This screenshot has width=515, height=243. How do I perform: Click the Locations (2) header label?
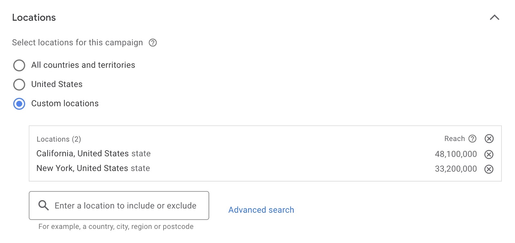point(59,139)
